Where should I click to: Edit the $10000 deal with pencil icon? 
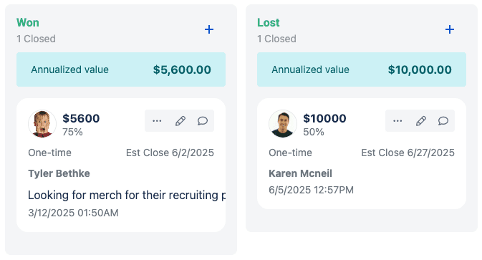[421, 121]
